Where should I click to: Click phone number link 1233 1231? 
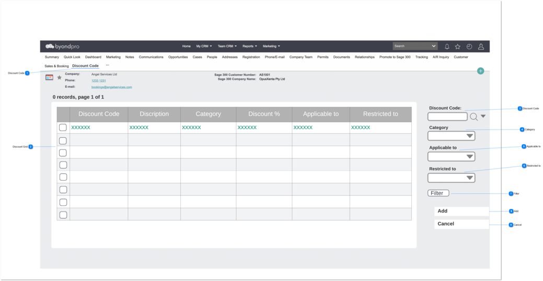(x=99, y=80)
